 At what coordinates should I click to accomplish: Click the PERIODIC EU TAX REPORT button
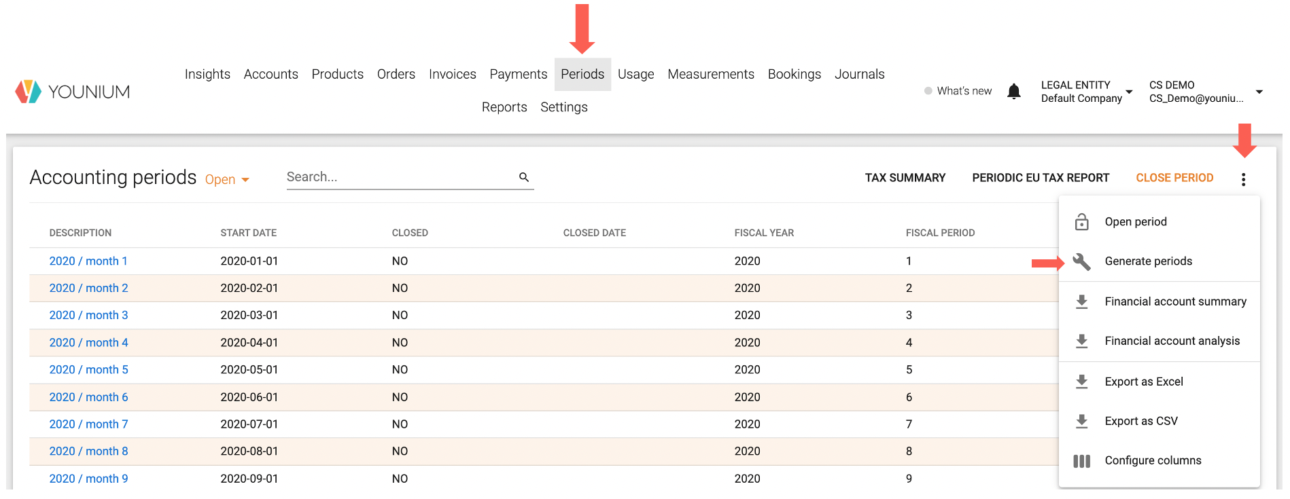[x=1040, y=178]
